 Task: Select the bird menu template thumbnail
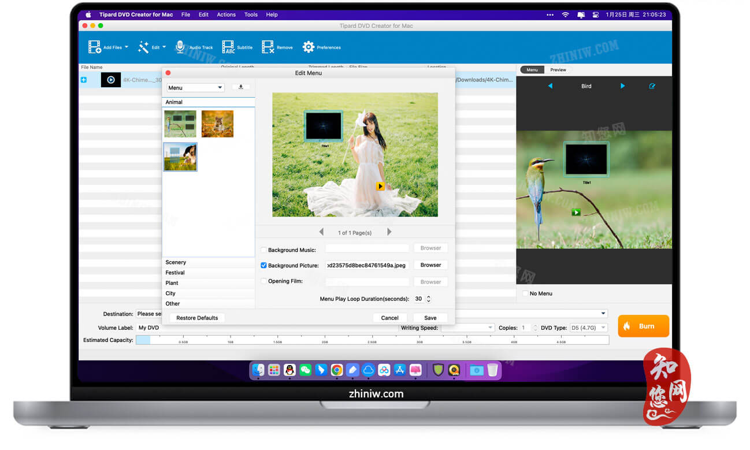click(180, 124)
